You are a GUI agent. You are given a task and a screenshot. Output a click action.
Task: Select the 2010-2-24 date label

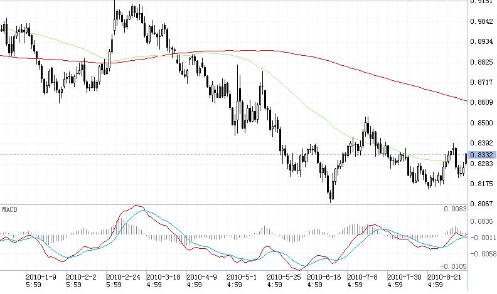[123, 277]
